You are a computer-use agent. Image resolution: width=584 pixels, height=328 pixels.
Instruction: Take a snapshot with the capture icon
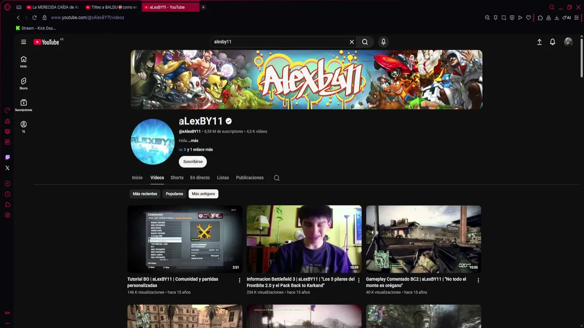(504, 18)
